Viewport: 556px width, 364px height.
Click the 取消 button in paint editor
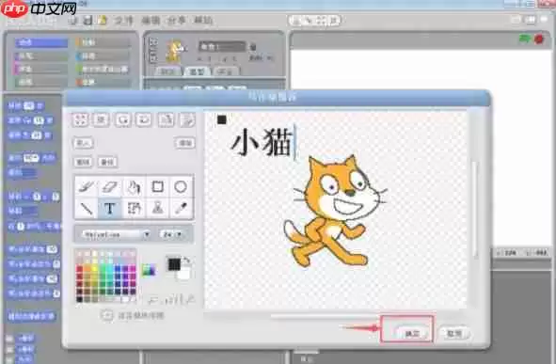454,334
